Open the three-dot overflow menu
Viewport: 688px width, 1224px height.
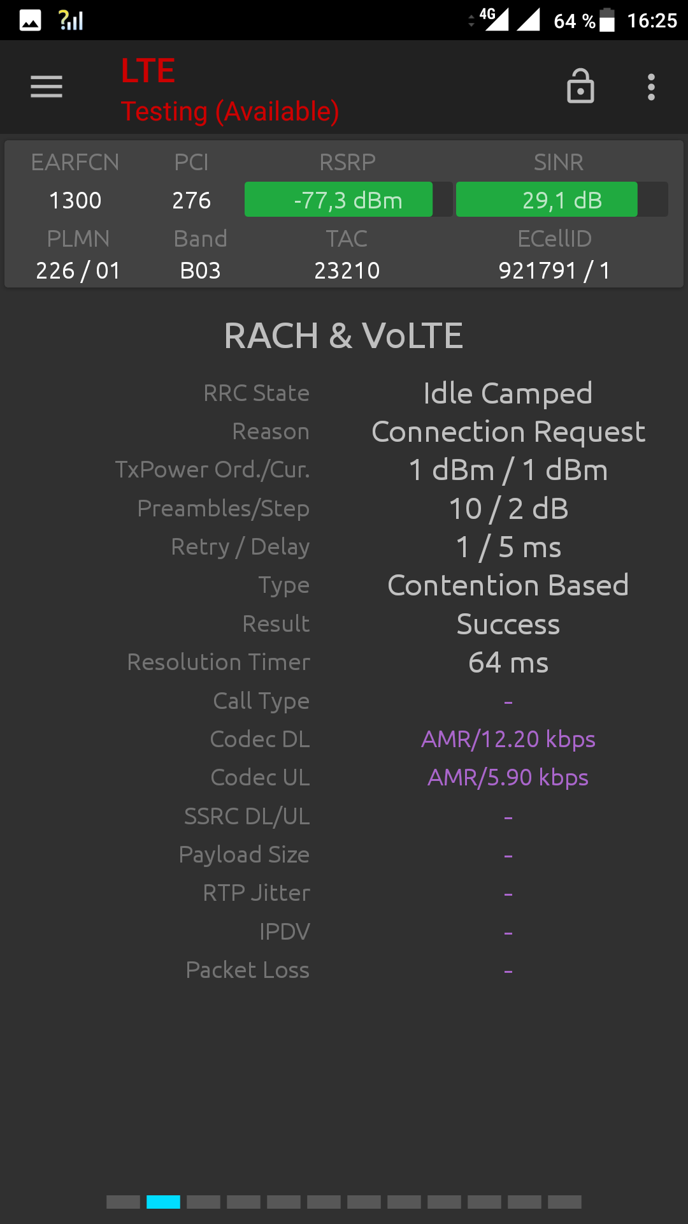pos(651,87)
